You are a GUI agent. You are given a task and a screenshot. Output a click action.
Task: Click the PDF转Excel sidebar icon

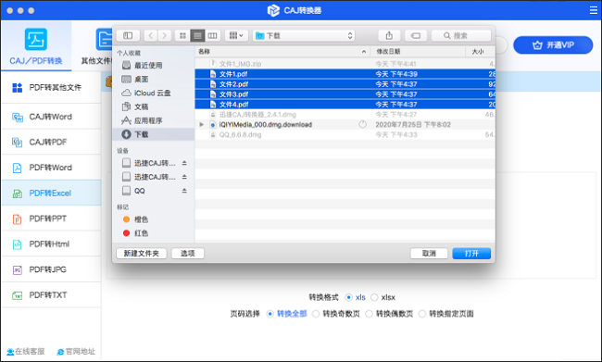coord(18,193)
